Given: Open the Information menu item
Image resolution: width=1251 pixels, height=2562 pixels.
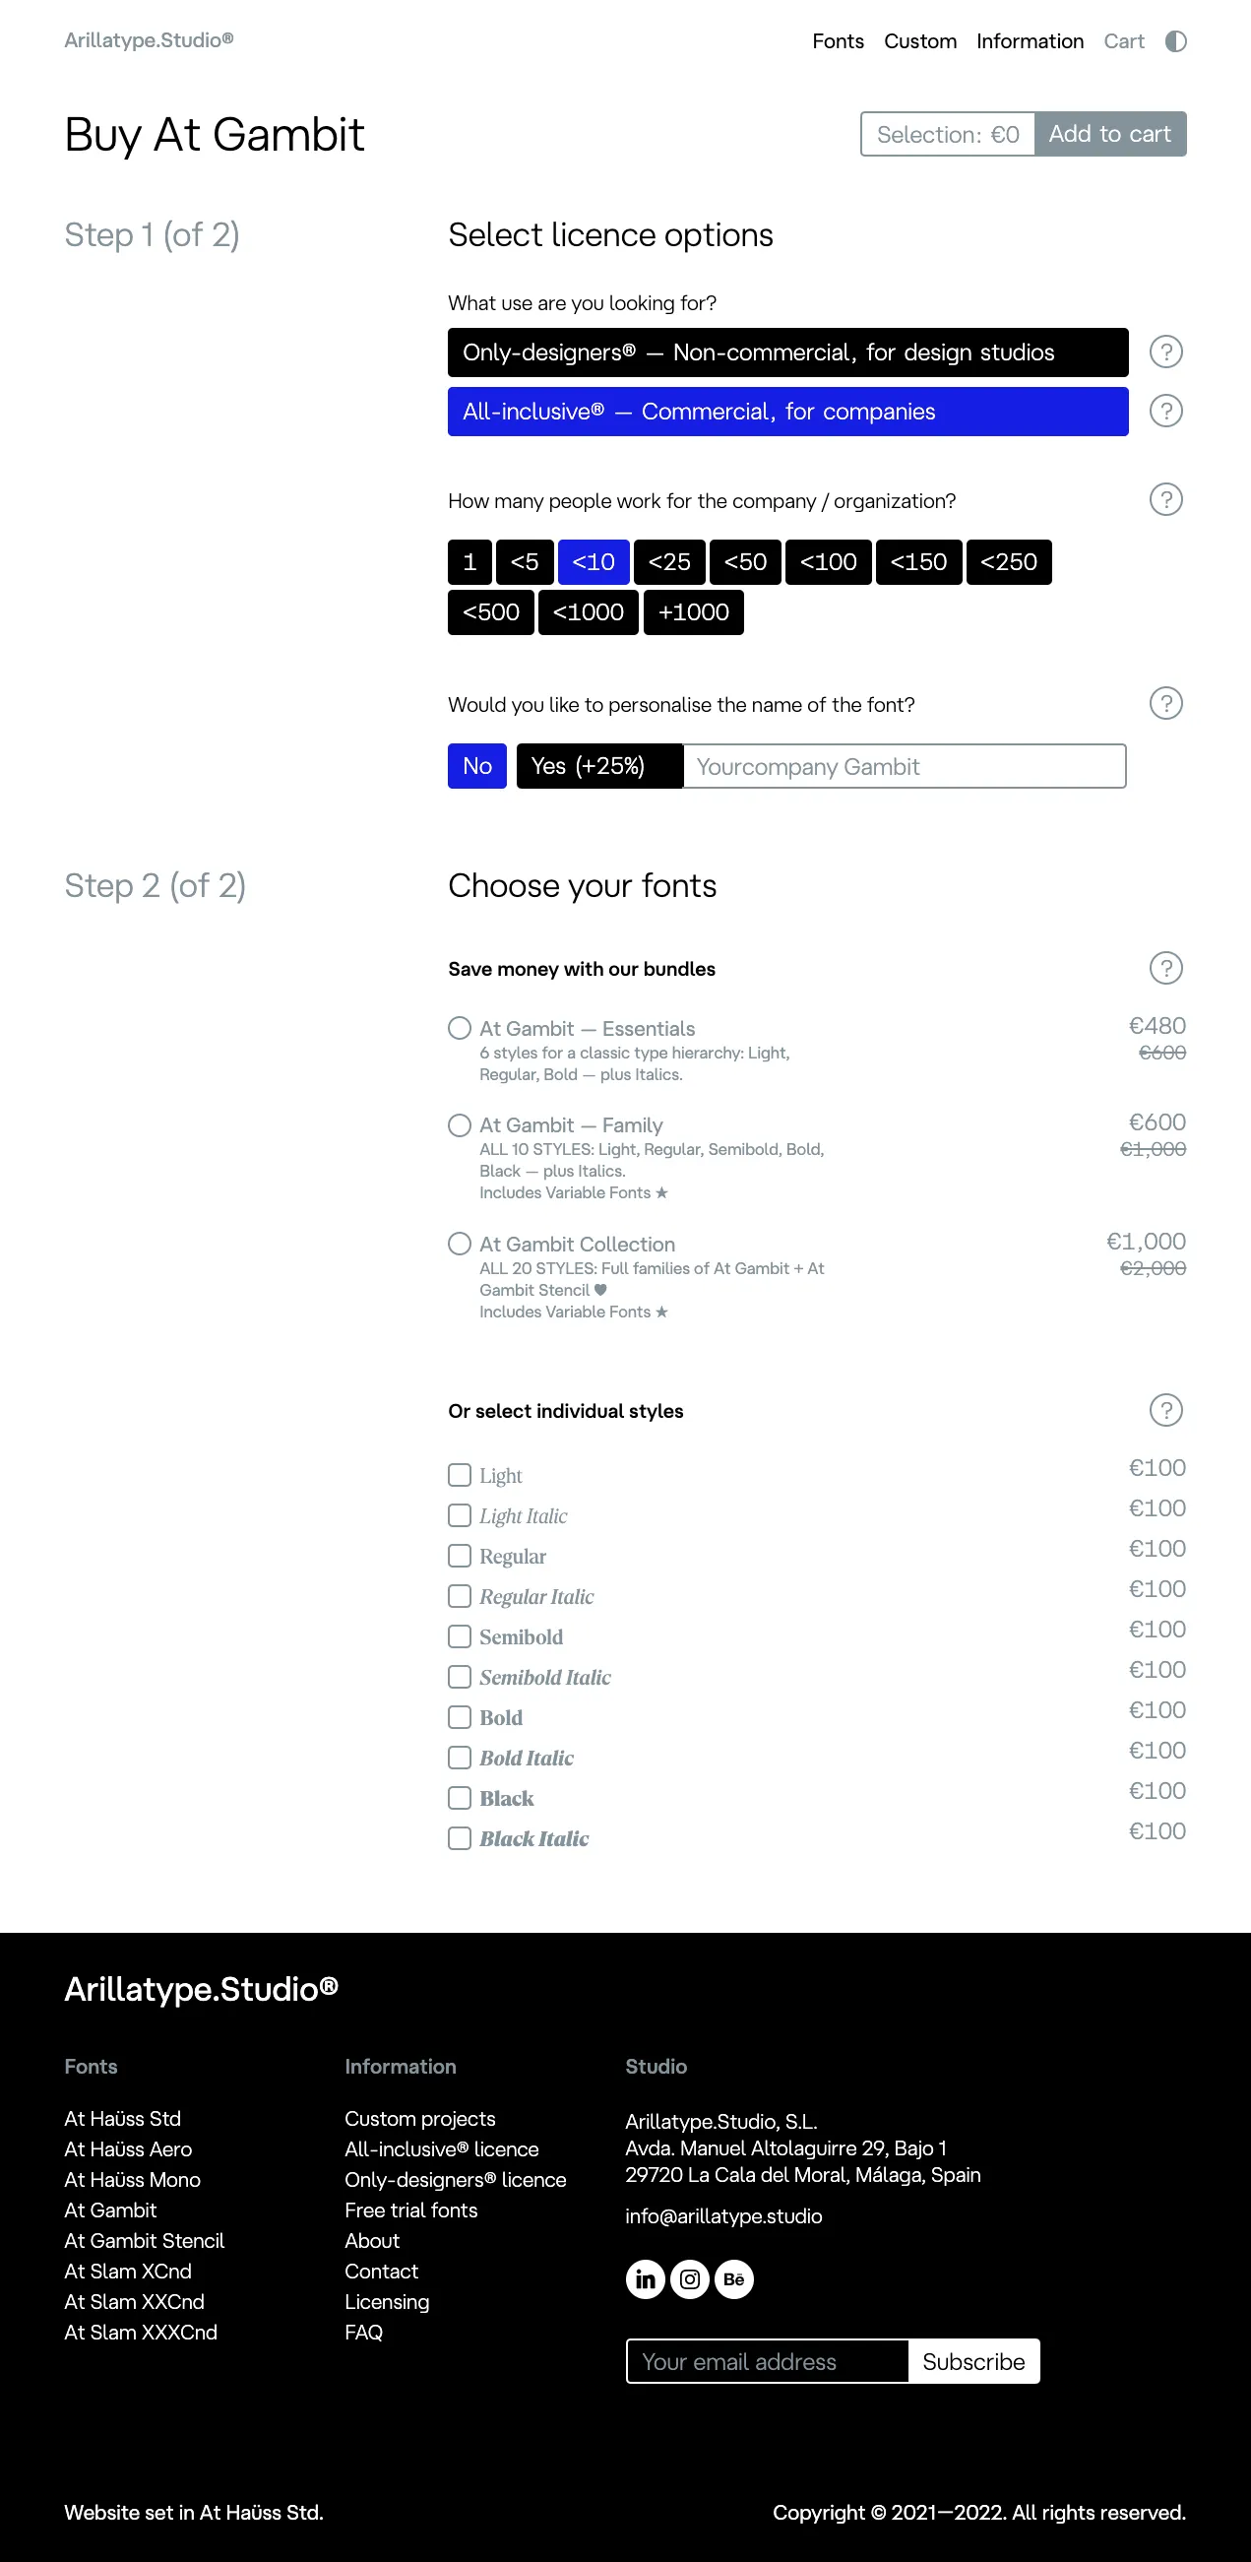Looking at the screenshot, I should pos(1030,40).
